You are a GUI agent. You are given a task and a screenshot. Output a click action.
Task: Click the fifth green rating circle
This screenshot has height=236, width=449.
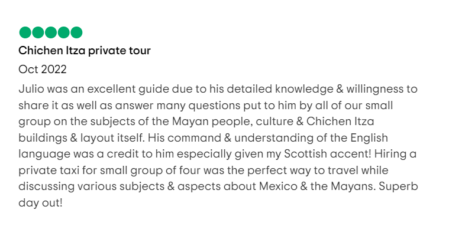click(76, 32)
